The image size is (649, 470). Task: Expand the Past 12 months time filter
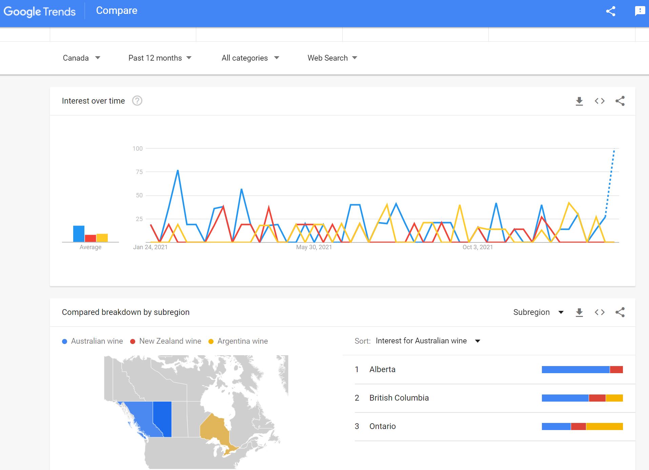[160, 58]
